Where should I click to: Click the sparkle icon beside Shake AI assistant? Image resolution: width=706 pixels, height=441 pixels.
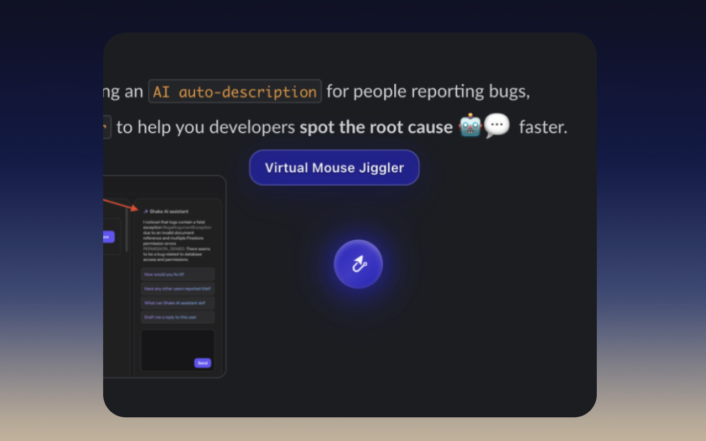point(145,212)
